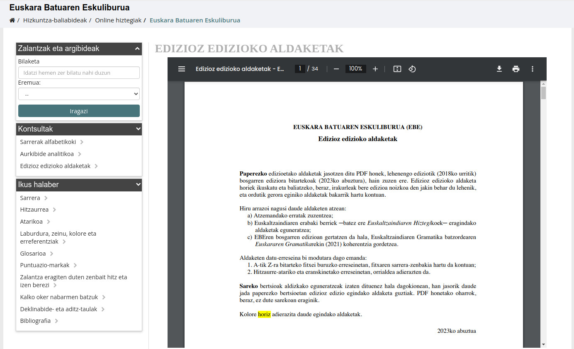Screen dimensions: 574x349
Task: Open Sarrerak alfabetikoki link
Action: point(48,142)
